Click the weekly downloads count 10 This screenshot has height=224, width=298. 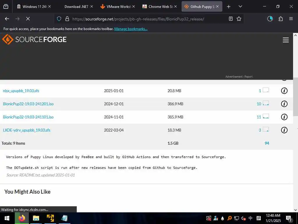(x=259, y=104)
